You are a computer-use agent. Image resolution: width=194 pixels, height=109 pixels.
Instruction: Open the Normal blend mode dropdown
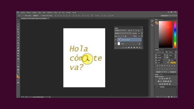123,33
